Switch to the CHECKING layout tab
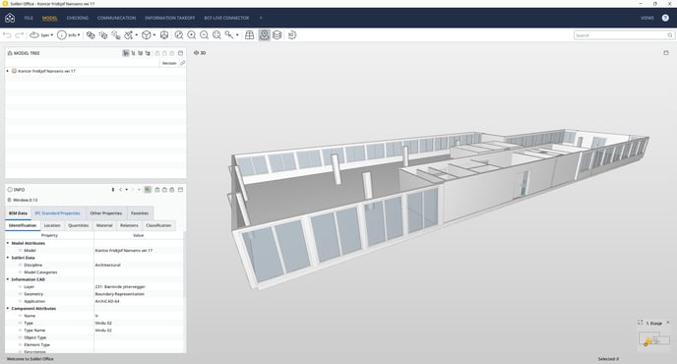The image size is (677, 364). coord(78,18)
